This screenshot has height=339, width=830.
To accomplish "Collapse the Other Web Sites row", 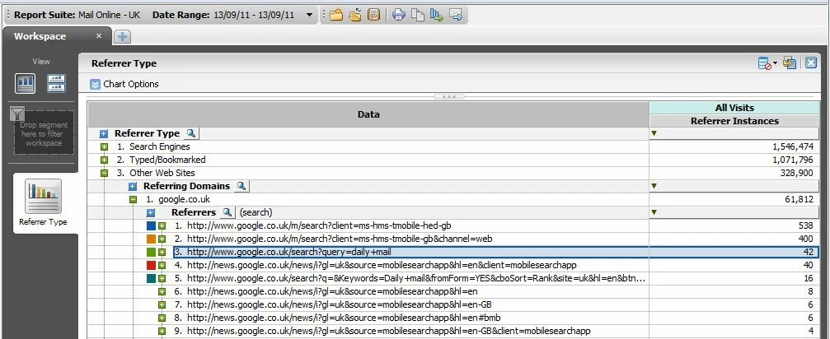I will 105,173.
